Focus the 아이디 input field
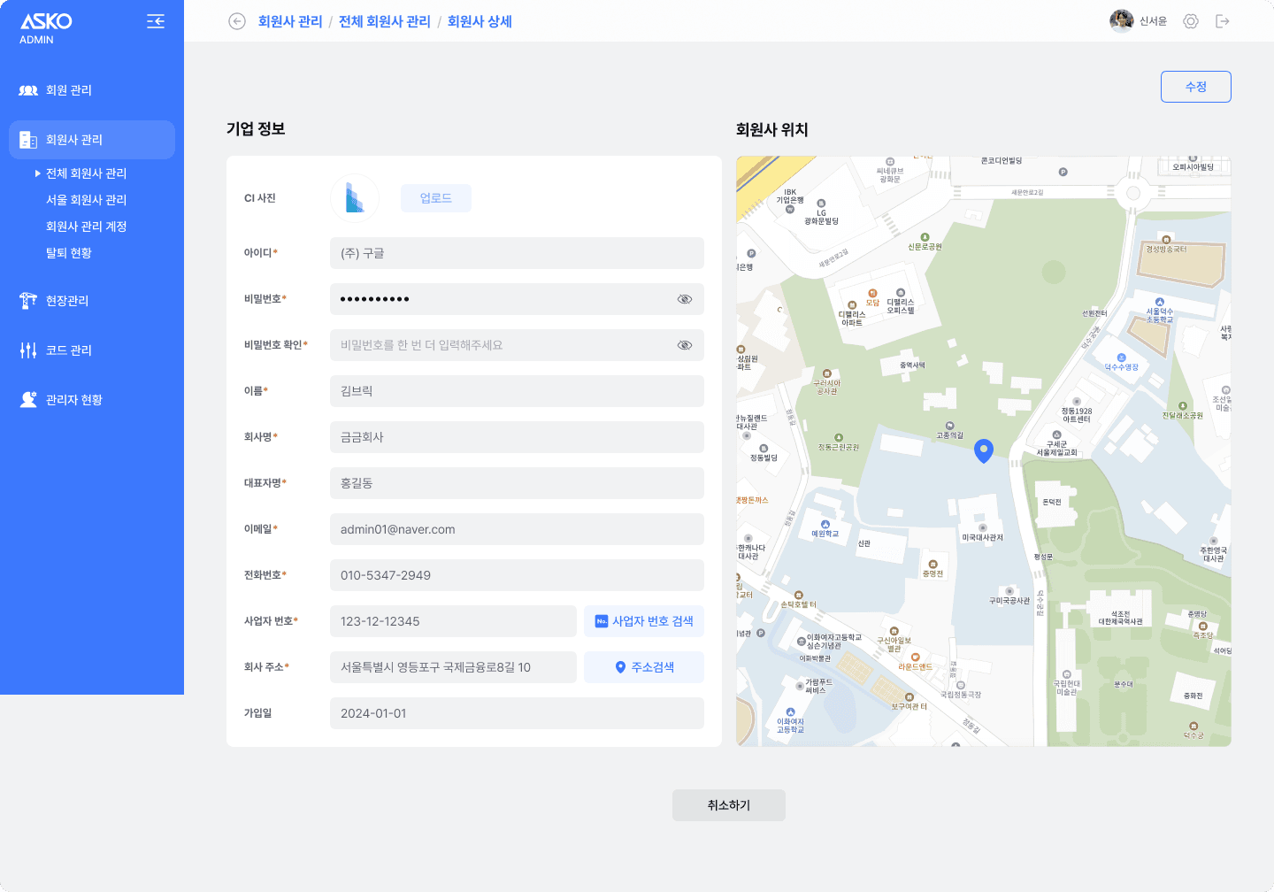Viewport: 1274px width, 892px height. click(517, 253)
